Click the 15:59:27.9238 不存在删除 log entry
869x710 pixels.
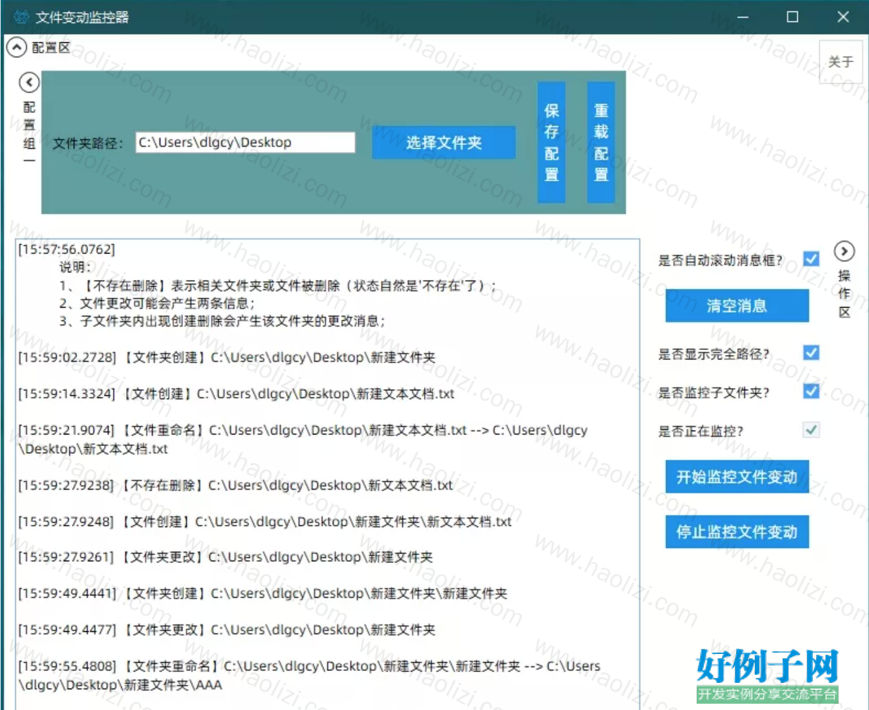click(x=235, y=486)
